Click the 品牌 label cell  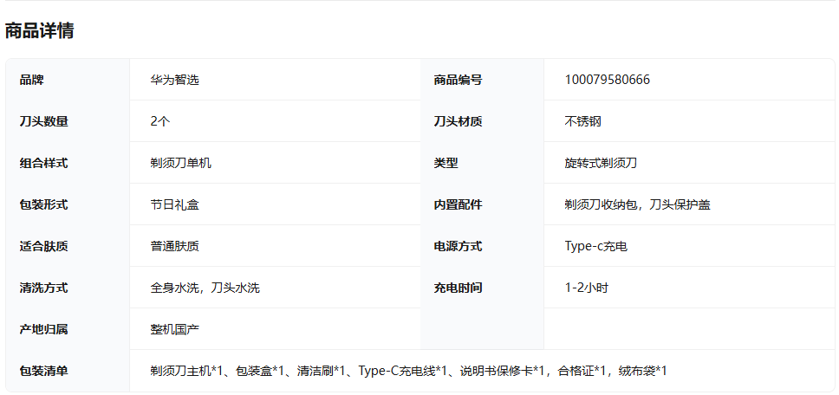[32, 80]
